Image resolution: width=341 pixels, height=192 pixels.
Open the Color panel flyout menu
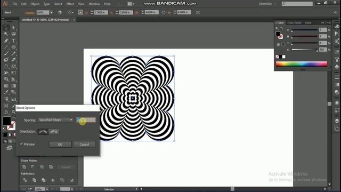pos(329,22)
